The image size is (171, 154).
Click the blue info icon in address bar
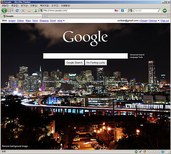coord(123,10)
